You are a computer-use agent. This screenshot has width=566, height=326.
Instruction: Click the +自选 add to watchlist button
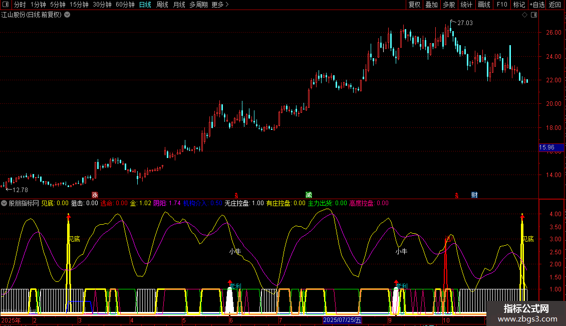pos(537,5)
